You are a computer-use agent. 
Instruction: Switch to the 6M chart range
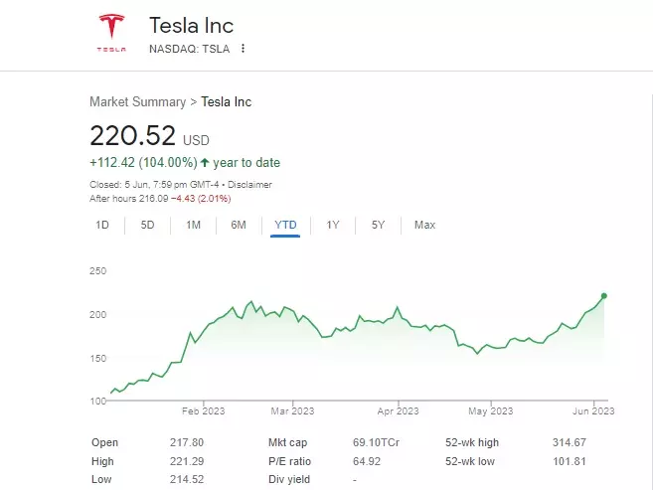point(239,225)
